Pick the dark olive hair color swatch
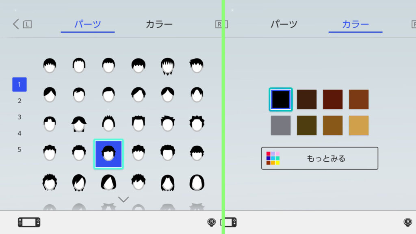Image resolution: width=416 pixels, height=234 pixels. click(x=307, y=125)
